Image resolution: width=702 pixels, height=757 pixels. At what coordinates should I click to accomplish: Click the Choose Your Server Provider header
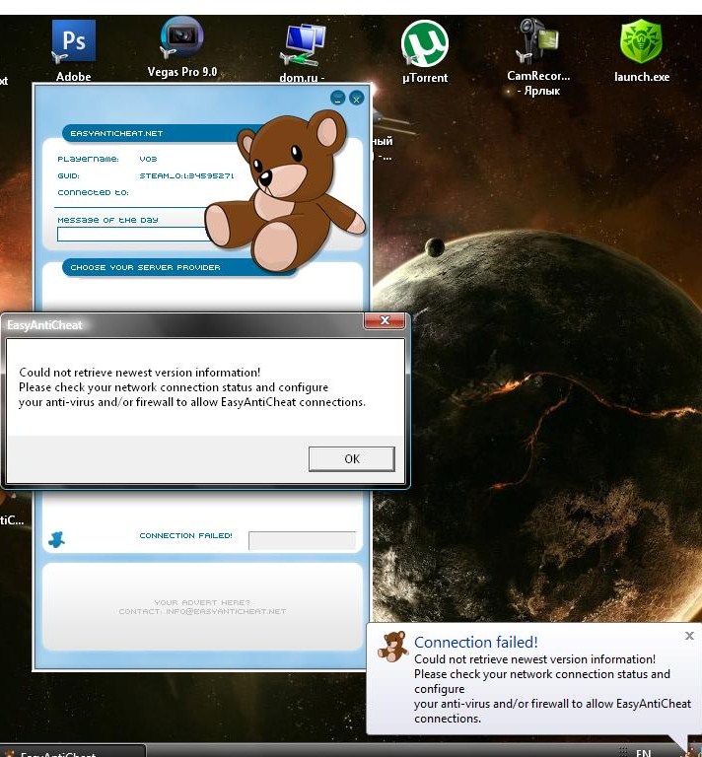[145, 267]
